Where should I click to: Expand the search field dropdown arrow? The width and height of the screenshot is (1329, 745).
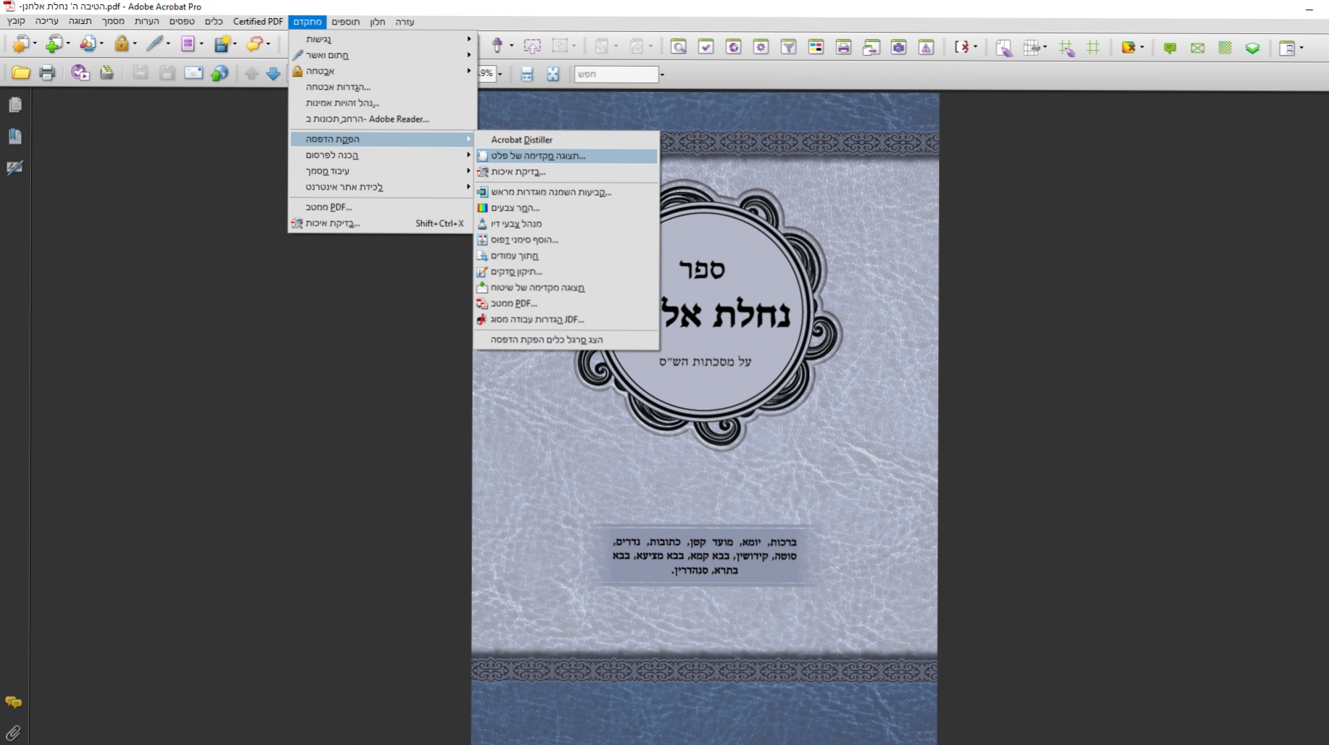(x=662, y=74)
